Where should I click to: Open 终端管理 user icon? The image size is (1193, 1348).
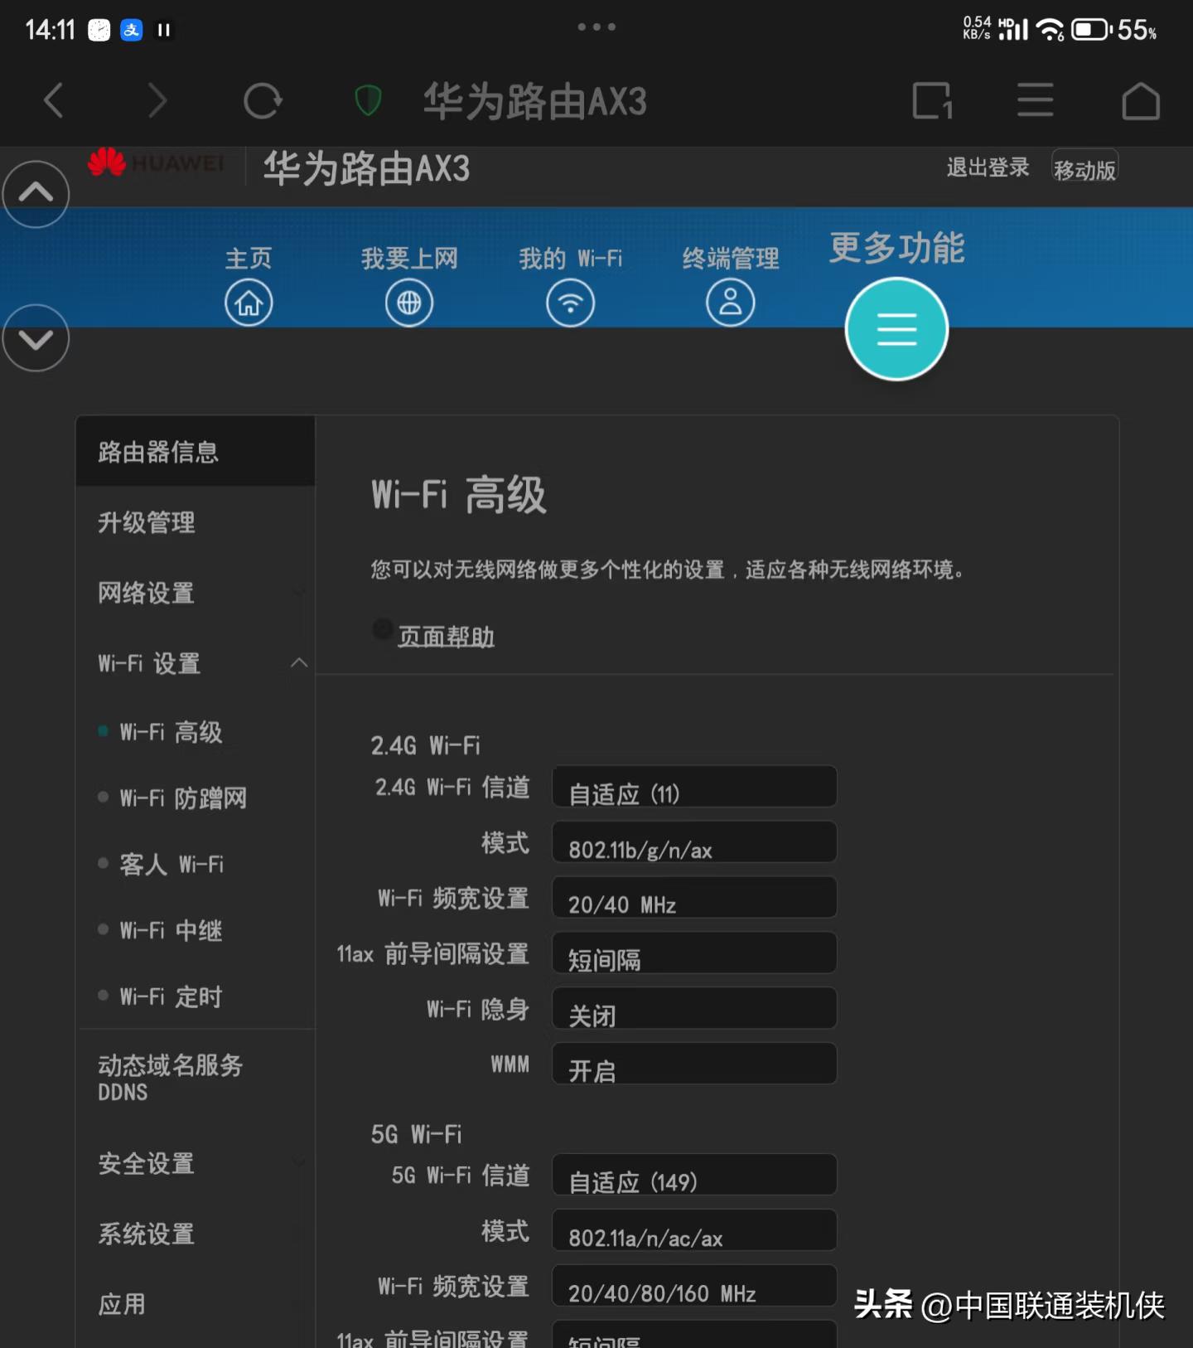[x=731, y=303]
